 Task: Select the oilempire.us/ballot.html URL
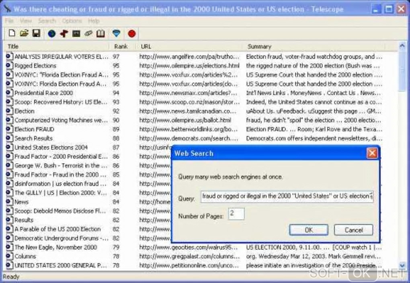185,120
